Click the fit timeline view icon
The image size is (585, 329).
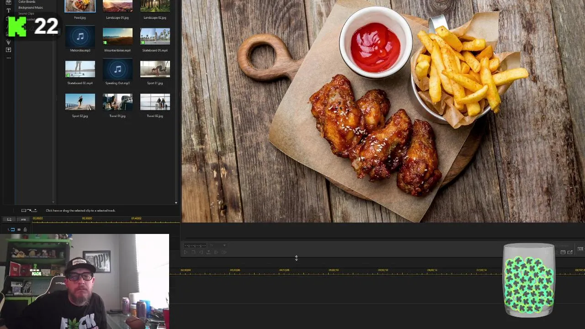pos(23,219)
